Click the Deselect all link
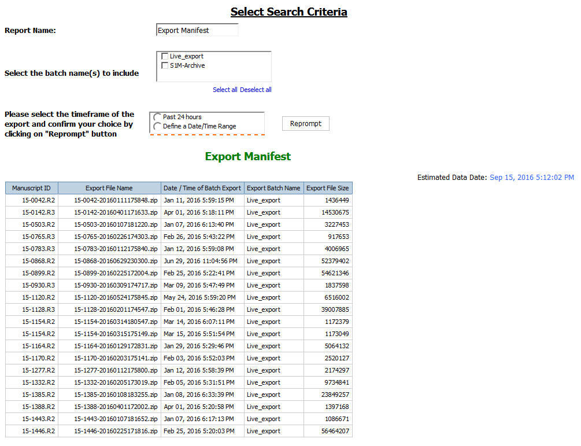The image size is (581, 446). click(x=256, y=90)
